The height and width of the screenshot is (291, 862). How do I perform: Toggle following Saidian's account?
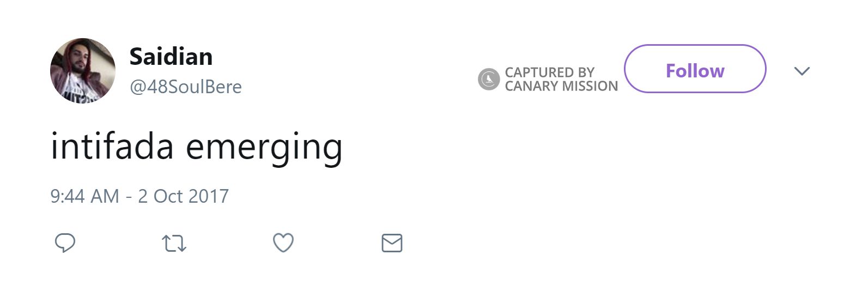(x=695, y=69)
